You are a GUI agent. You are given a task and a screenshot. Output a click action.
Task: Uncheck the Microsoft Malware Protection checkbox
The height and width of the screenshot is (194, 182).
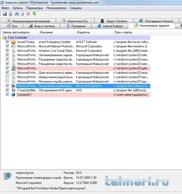pos(7,46)
